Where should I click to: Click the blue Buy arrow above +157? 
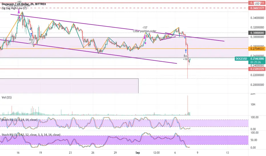31,35
